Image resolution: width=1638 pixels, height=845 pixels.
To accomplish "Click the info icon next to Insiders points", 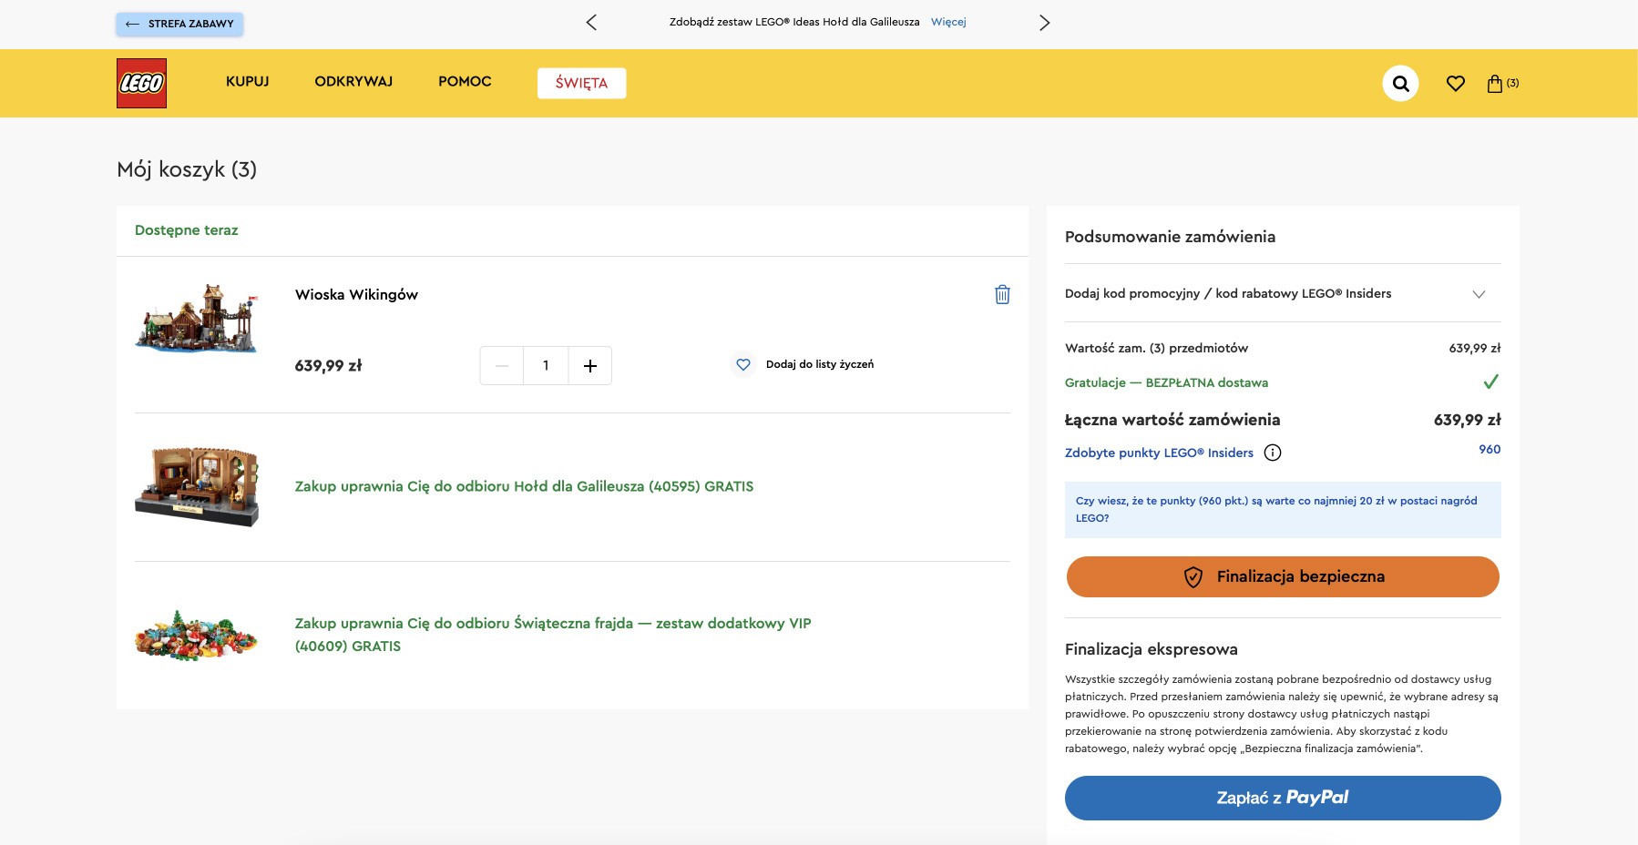I will click(1273, 453).
